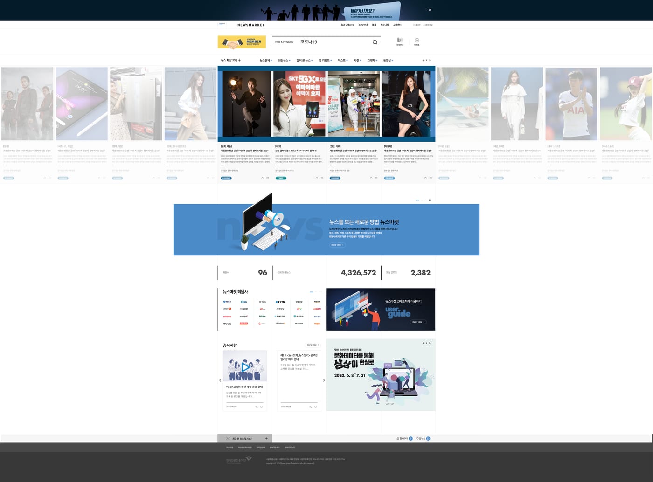The height and width of the screenshot is (482, 653).
Task: Like the [건강, 의료] article
Action: pyautogui.click(x=376, y=178)
